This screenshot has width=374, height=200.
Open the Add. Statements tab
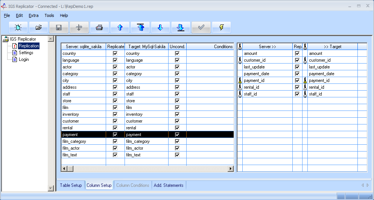pyautogui.click(x=169, y=185)
